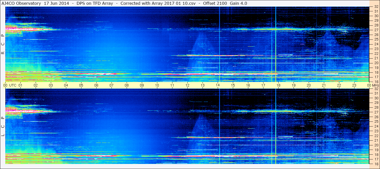This screenshot has height=169, width=380.
Task: Click hour 18 on the UTC time axis
Action: tap(278, 85)
